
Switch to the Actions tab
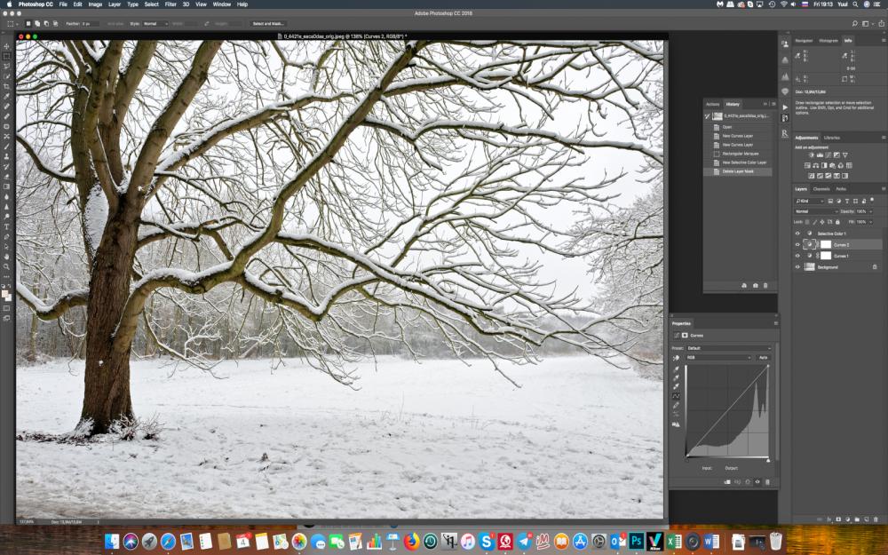[x=712, y=104]
